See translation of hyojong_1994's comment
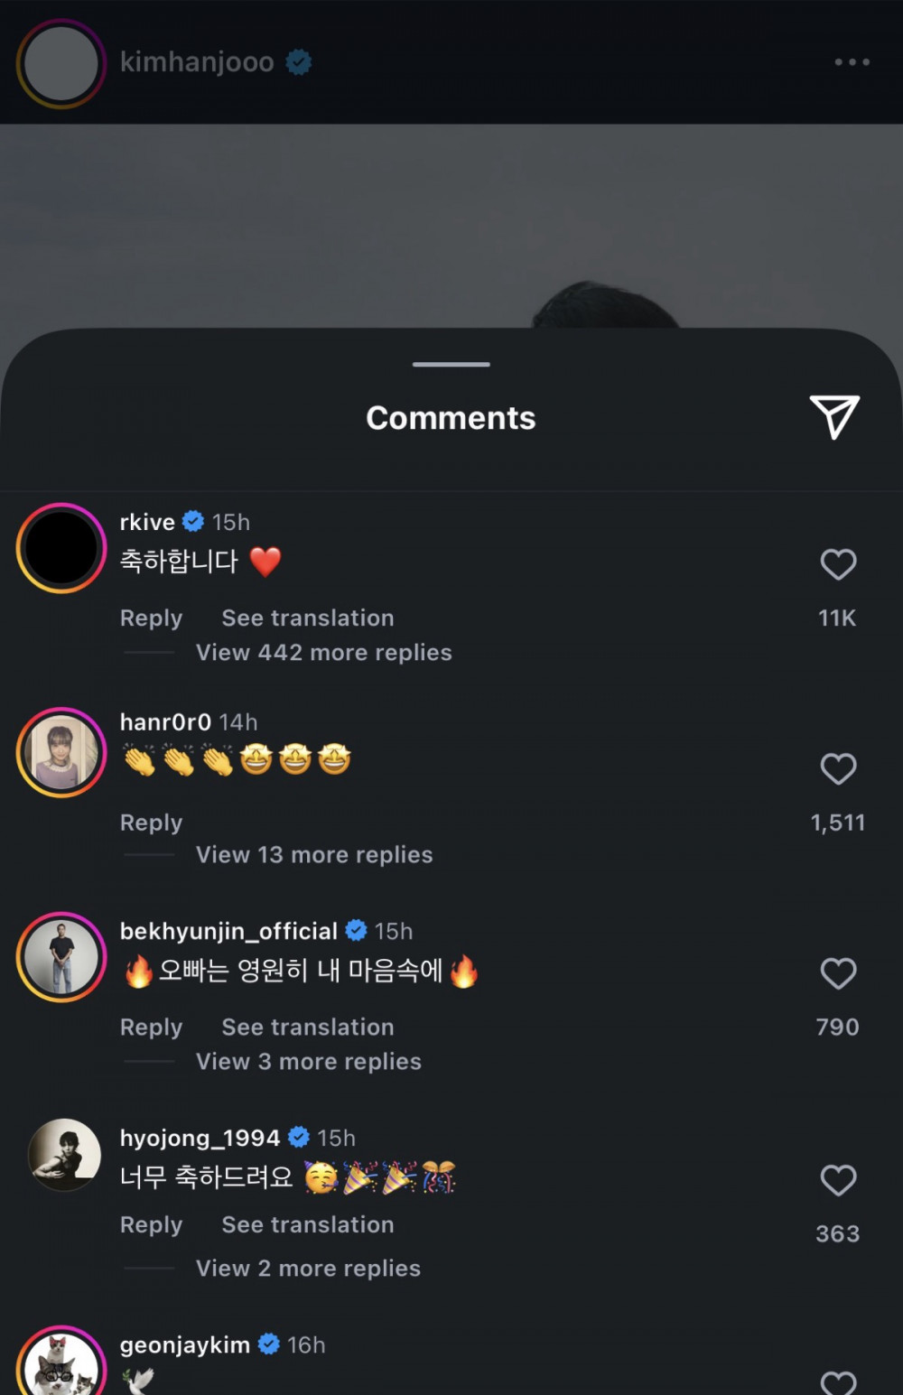This screenshot has height=1395, width=903. (307, 1225)
